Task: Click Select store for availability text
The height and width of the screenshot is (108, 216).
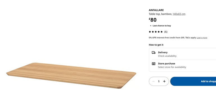Action: (x=172, y=67)
